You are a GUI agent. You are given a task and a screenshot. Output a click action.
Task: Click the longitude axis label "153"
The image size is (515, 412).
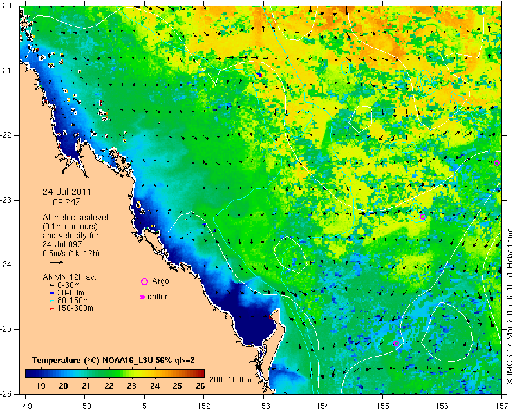263,406
